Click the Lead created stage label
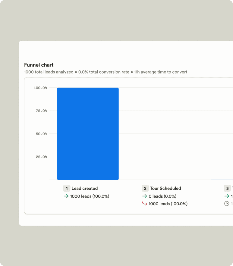The image size is (233, 266). 85,188
